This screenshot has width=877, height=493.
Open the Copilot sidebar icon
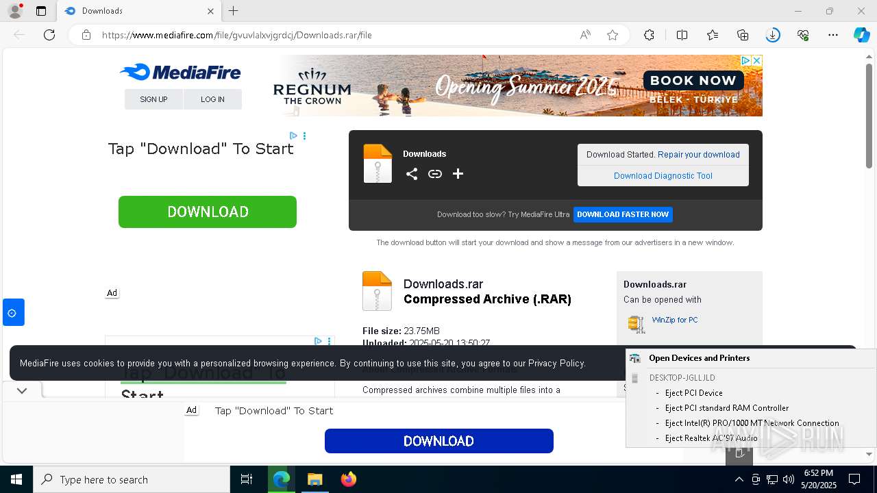(861, 35)
